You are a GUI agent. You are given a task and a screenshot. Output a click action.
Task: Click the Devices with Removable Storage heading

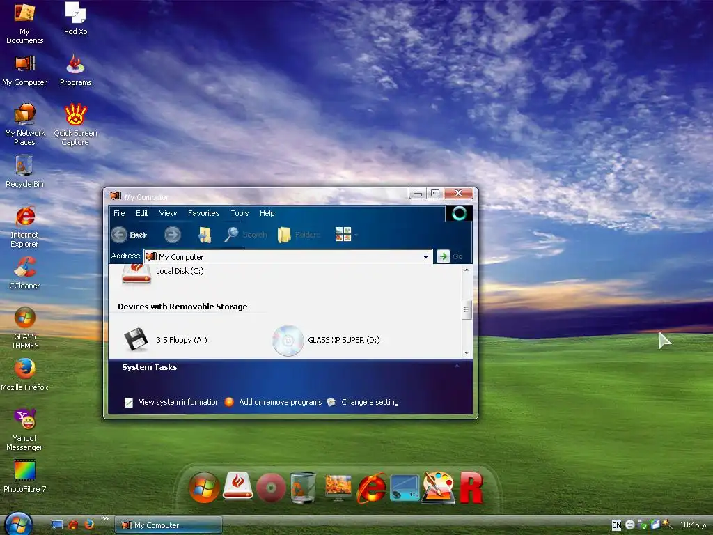point(182,307)
